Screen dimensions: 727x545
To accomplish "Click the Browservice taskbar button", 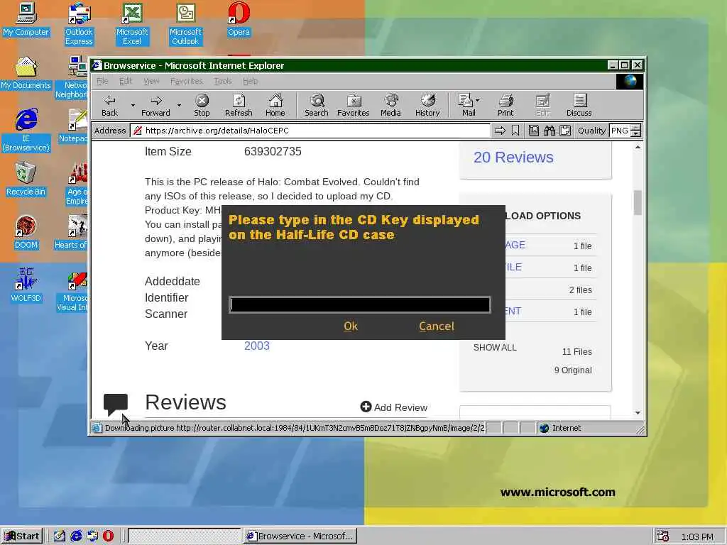I will click(x=301, y=536).
